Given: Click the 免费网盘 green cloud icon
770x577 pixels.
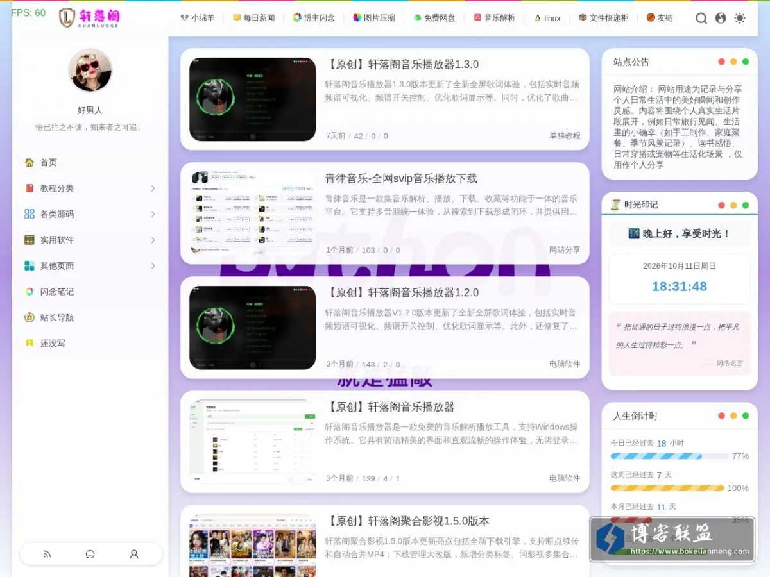Looking at the screenshot, I should (418, 18).
